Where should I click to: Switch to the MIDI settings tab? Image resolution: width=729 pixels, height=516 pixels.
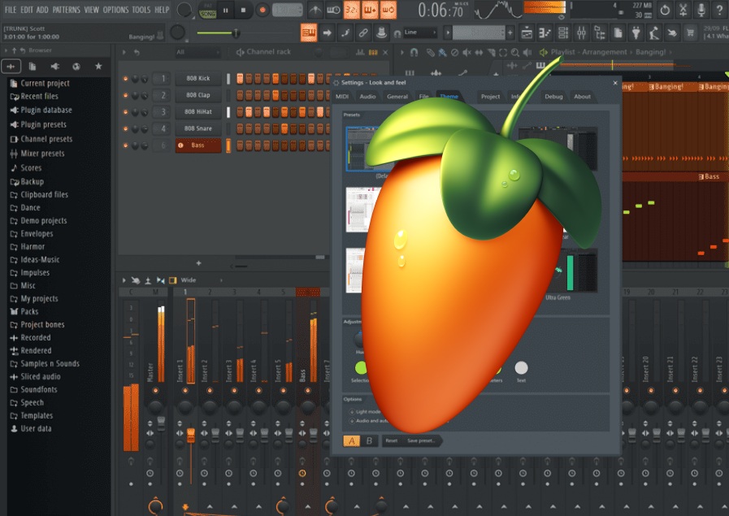click(342, 97)
